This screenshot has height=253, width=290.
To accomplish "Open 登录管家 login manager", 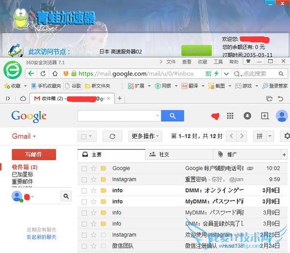I will (275, 86).
